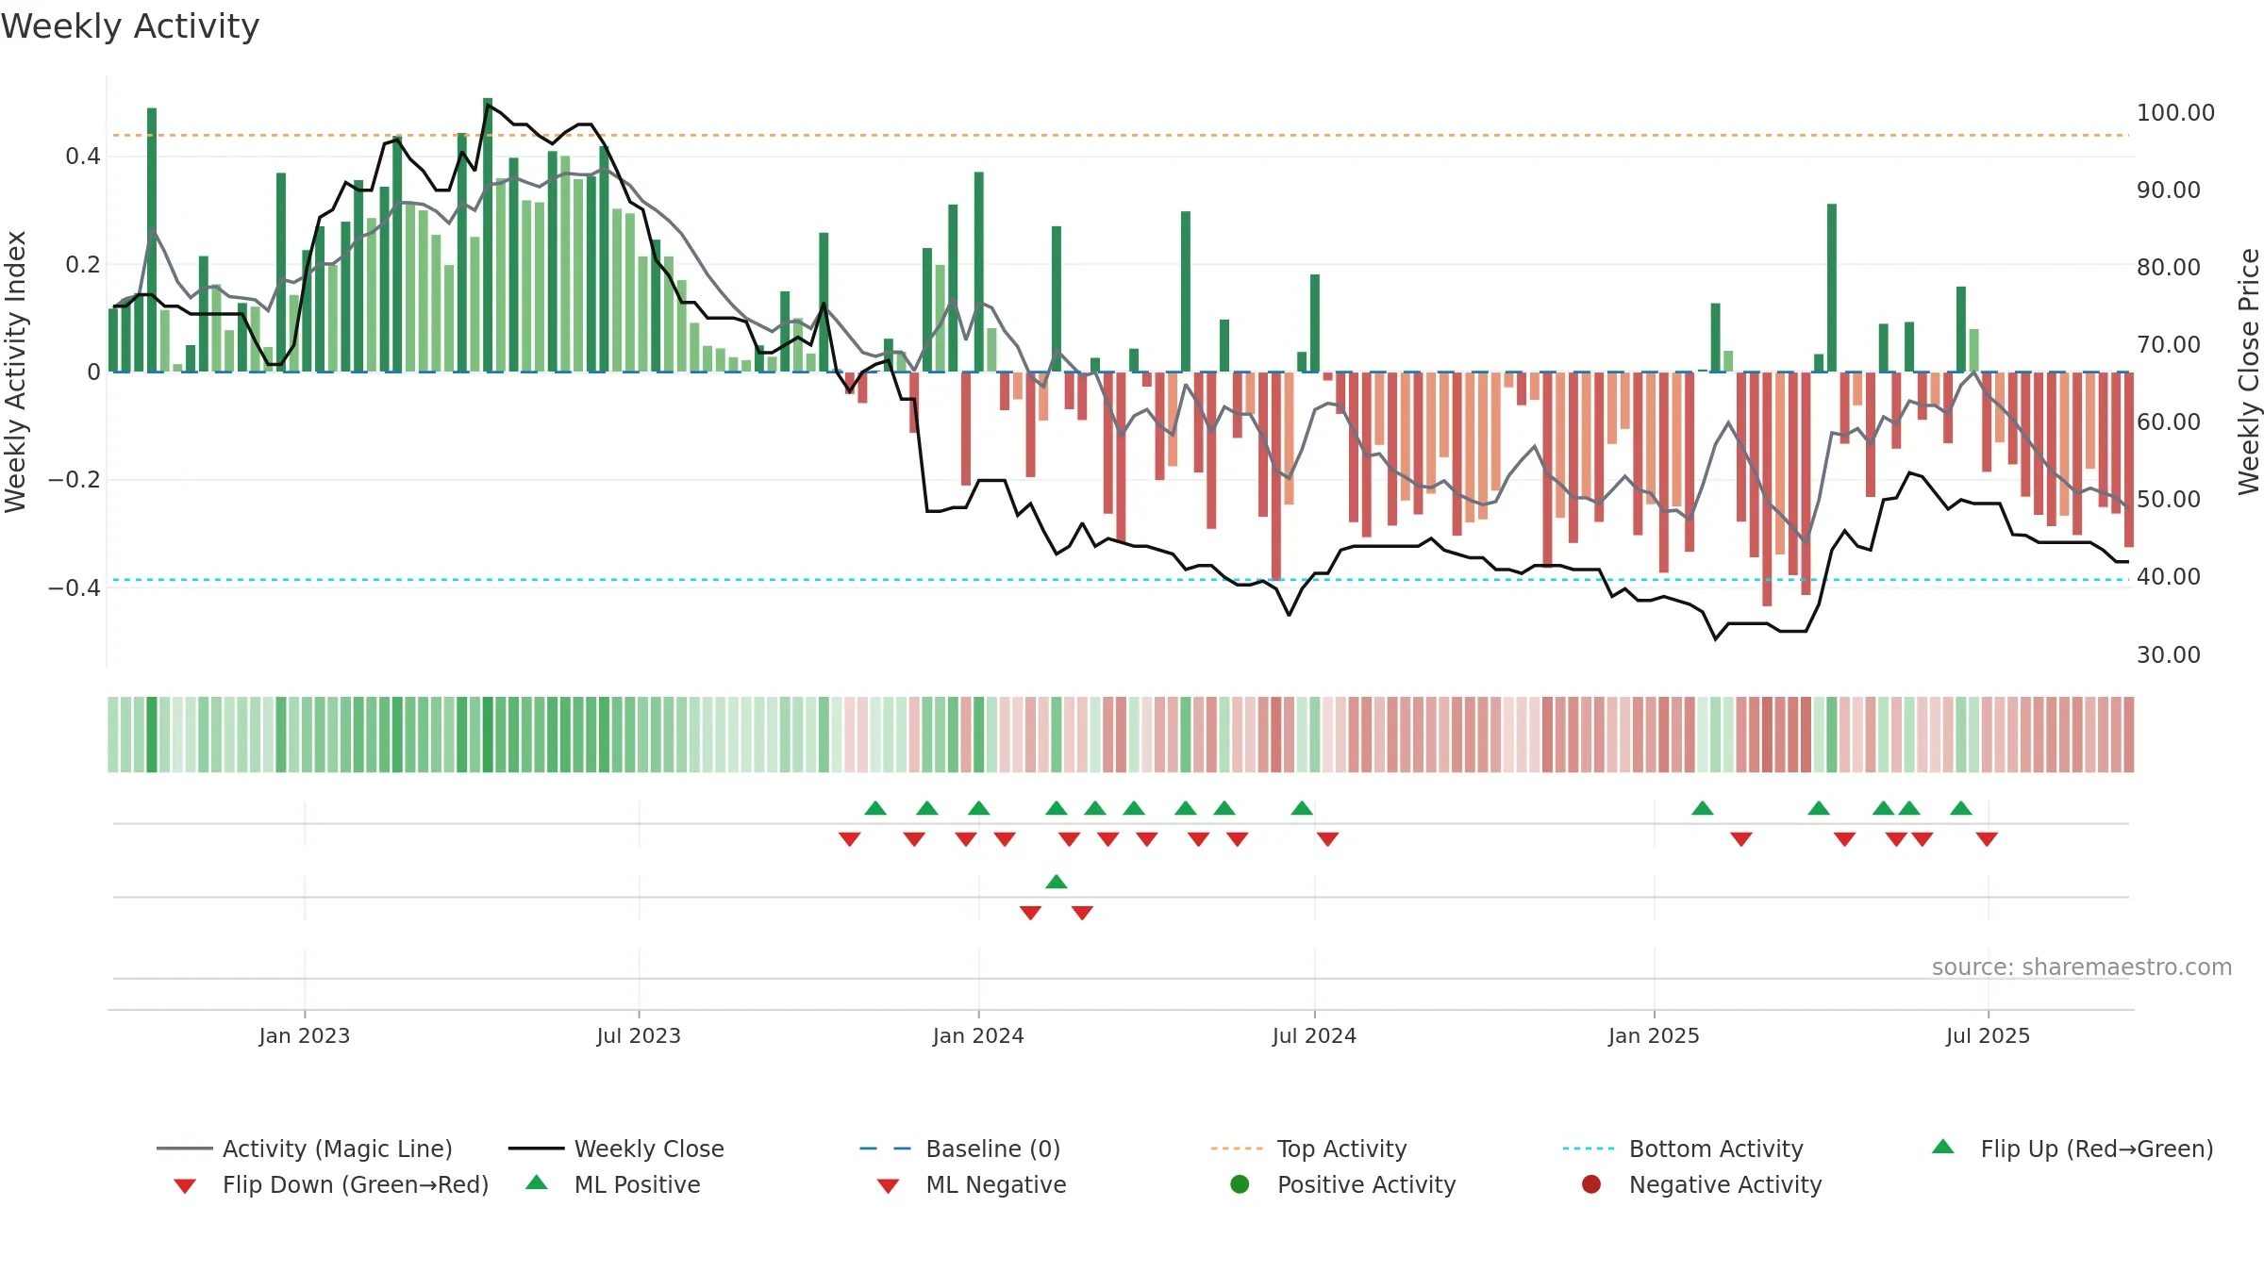Click the Weekly Close Price axis title
2264x1273 pixels.
(2249, 372)
